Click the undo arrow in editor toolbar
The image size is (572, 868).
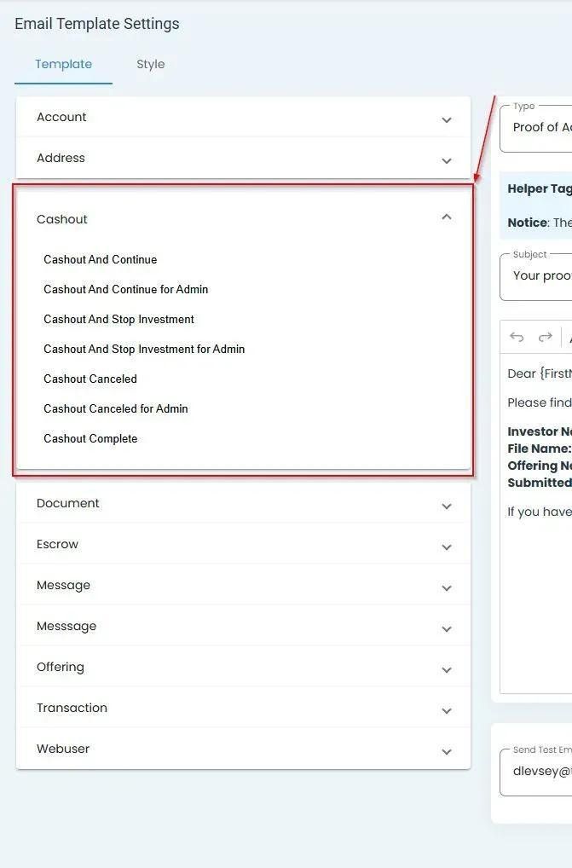pyautogui.click(x=517, y=337)
